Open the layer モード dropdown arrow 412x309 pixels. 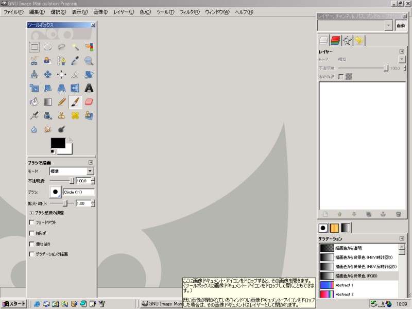pos(402,59)
